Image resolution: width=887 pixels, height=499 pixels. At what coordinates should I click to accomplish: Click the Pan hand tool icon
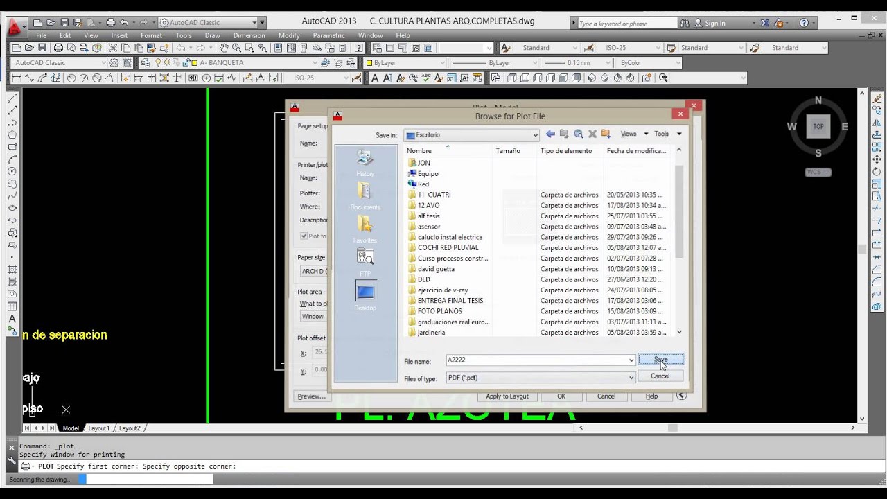224,48
